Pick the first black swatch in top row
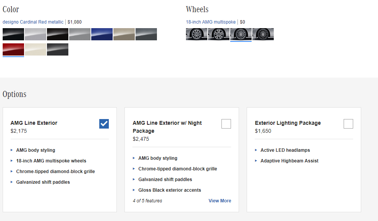Viewport: 378px width, 221px height. tap(13, 34)
